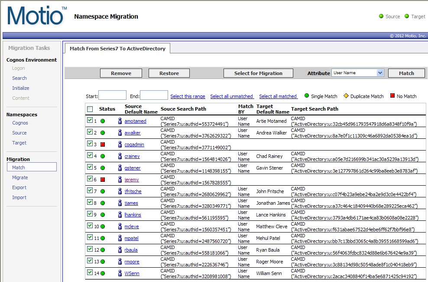Uncheck the checkbox for row 1 amotamed

[90, 120]
